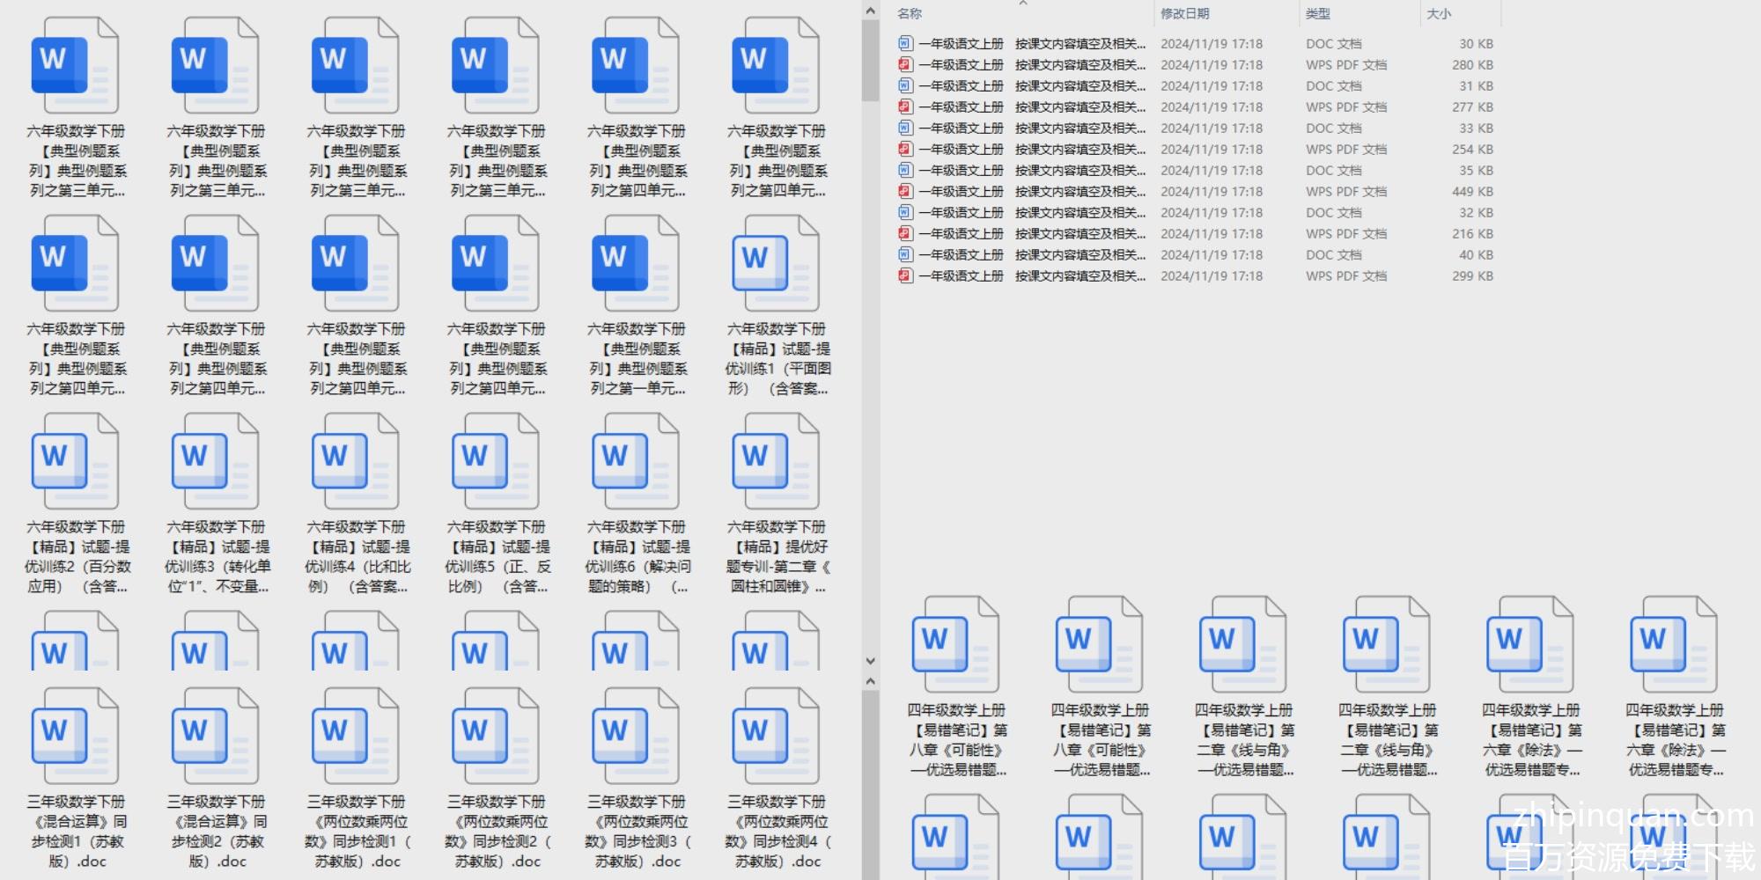The height and width of the screenshot is (880, 1761).
Task: Open the 提优训练6 (解决问题的策略) Word file
Action: (x=635, y=462)
